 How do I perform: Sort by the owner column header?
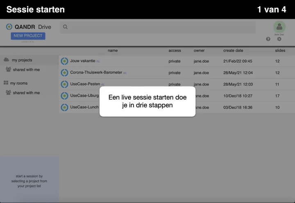click(199, 50)
